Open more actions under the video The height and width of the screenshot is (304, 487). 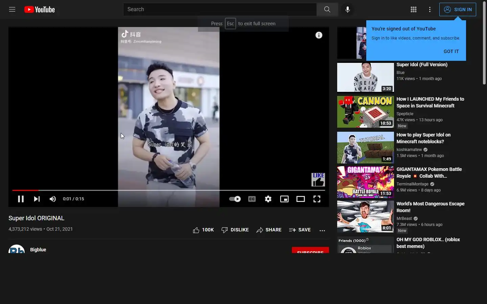(322, 230)
